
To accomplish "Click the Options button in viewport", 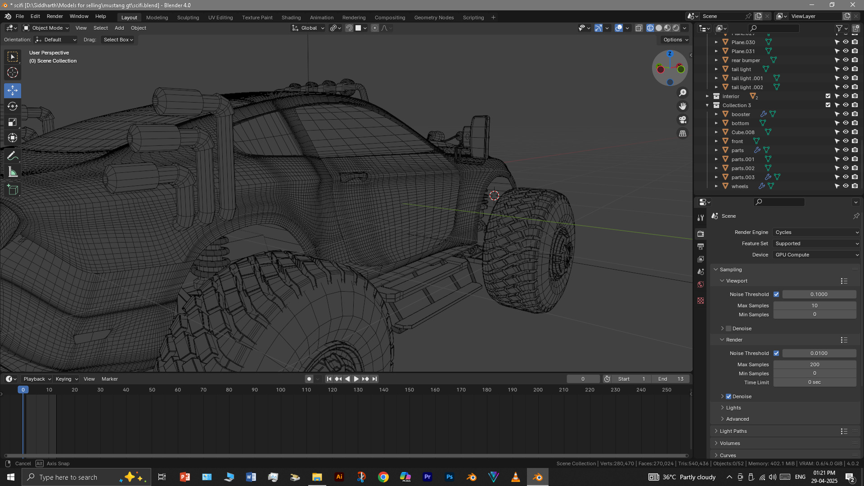I will pyautogui.click(x=675, y=40).
